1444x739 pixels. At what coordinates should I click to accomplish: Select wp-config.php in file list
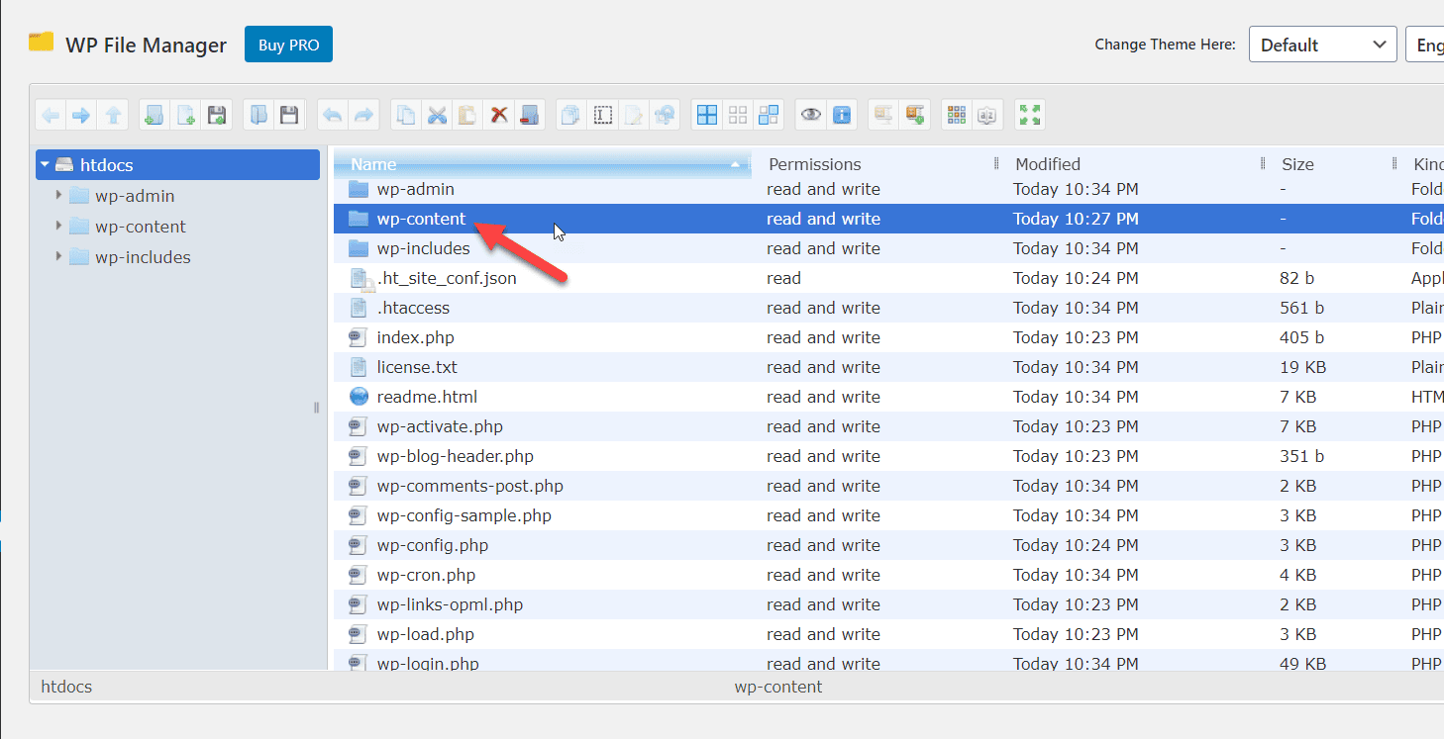coord(432,545)
